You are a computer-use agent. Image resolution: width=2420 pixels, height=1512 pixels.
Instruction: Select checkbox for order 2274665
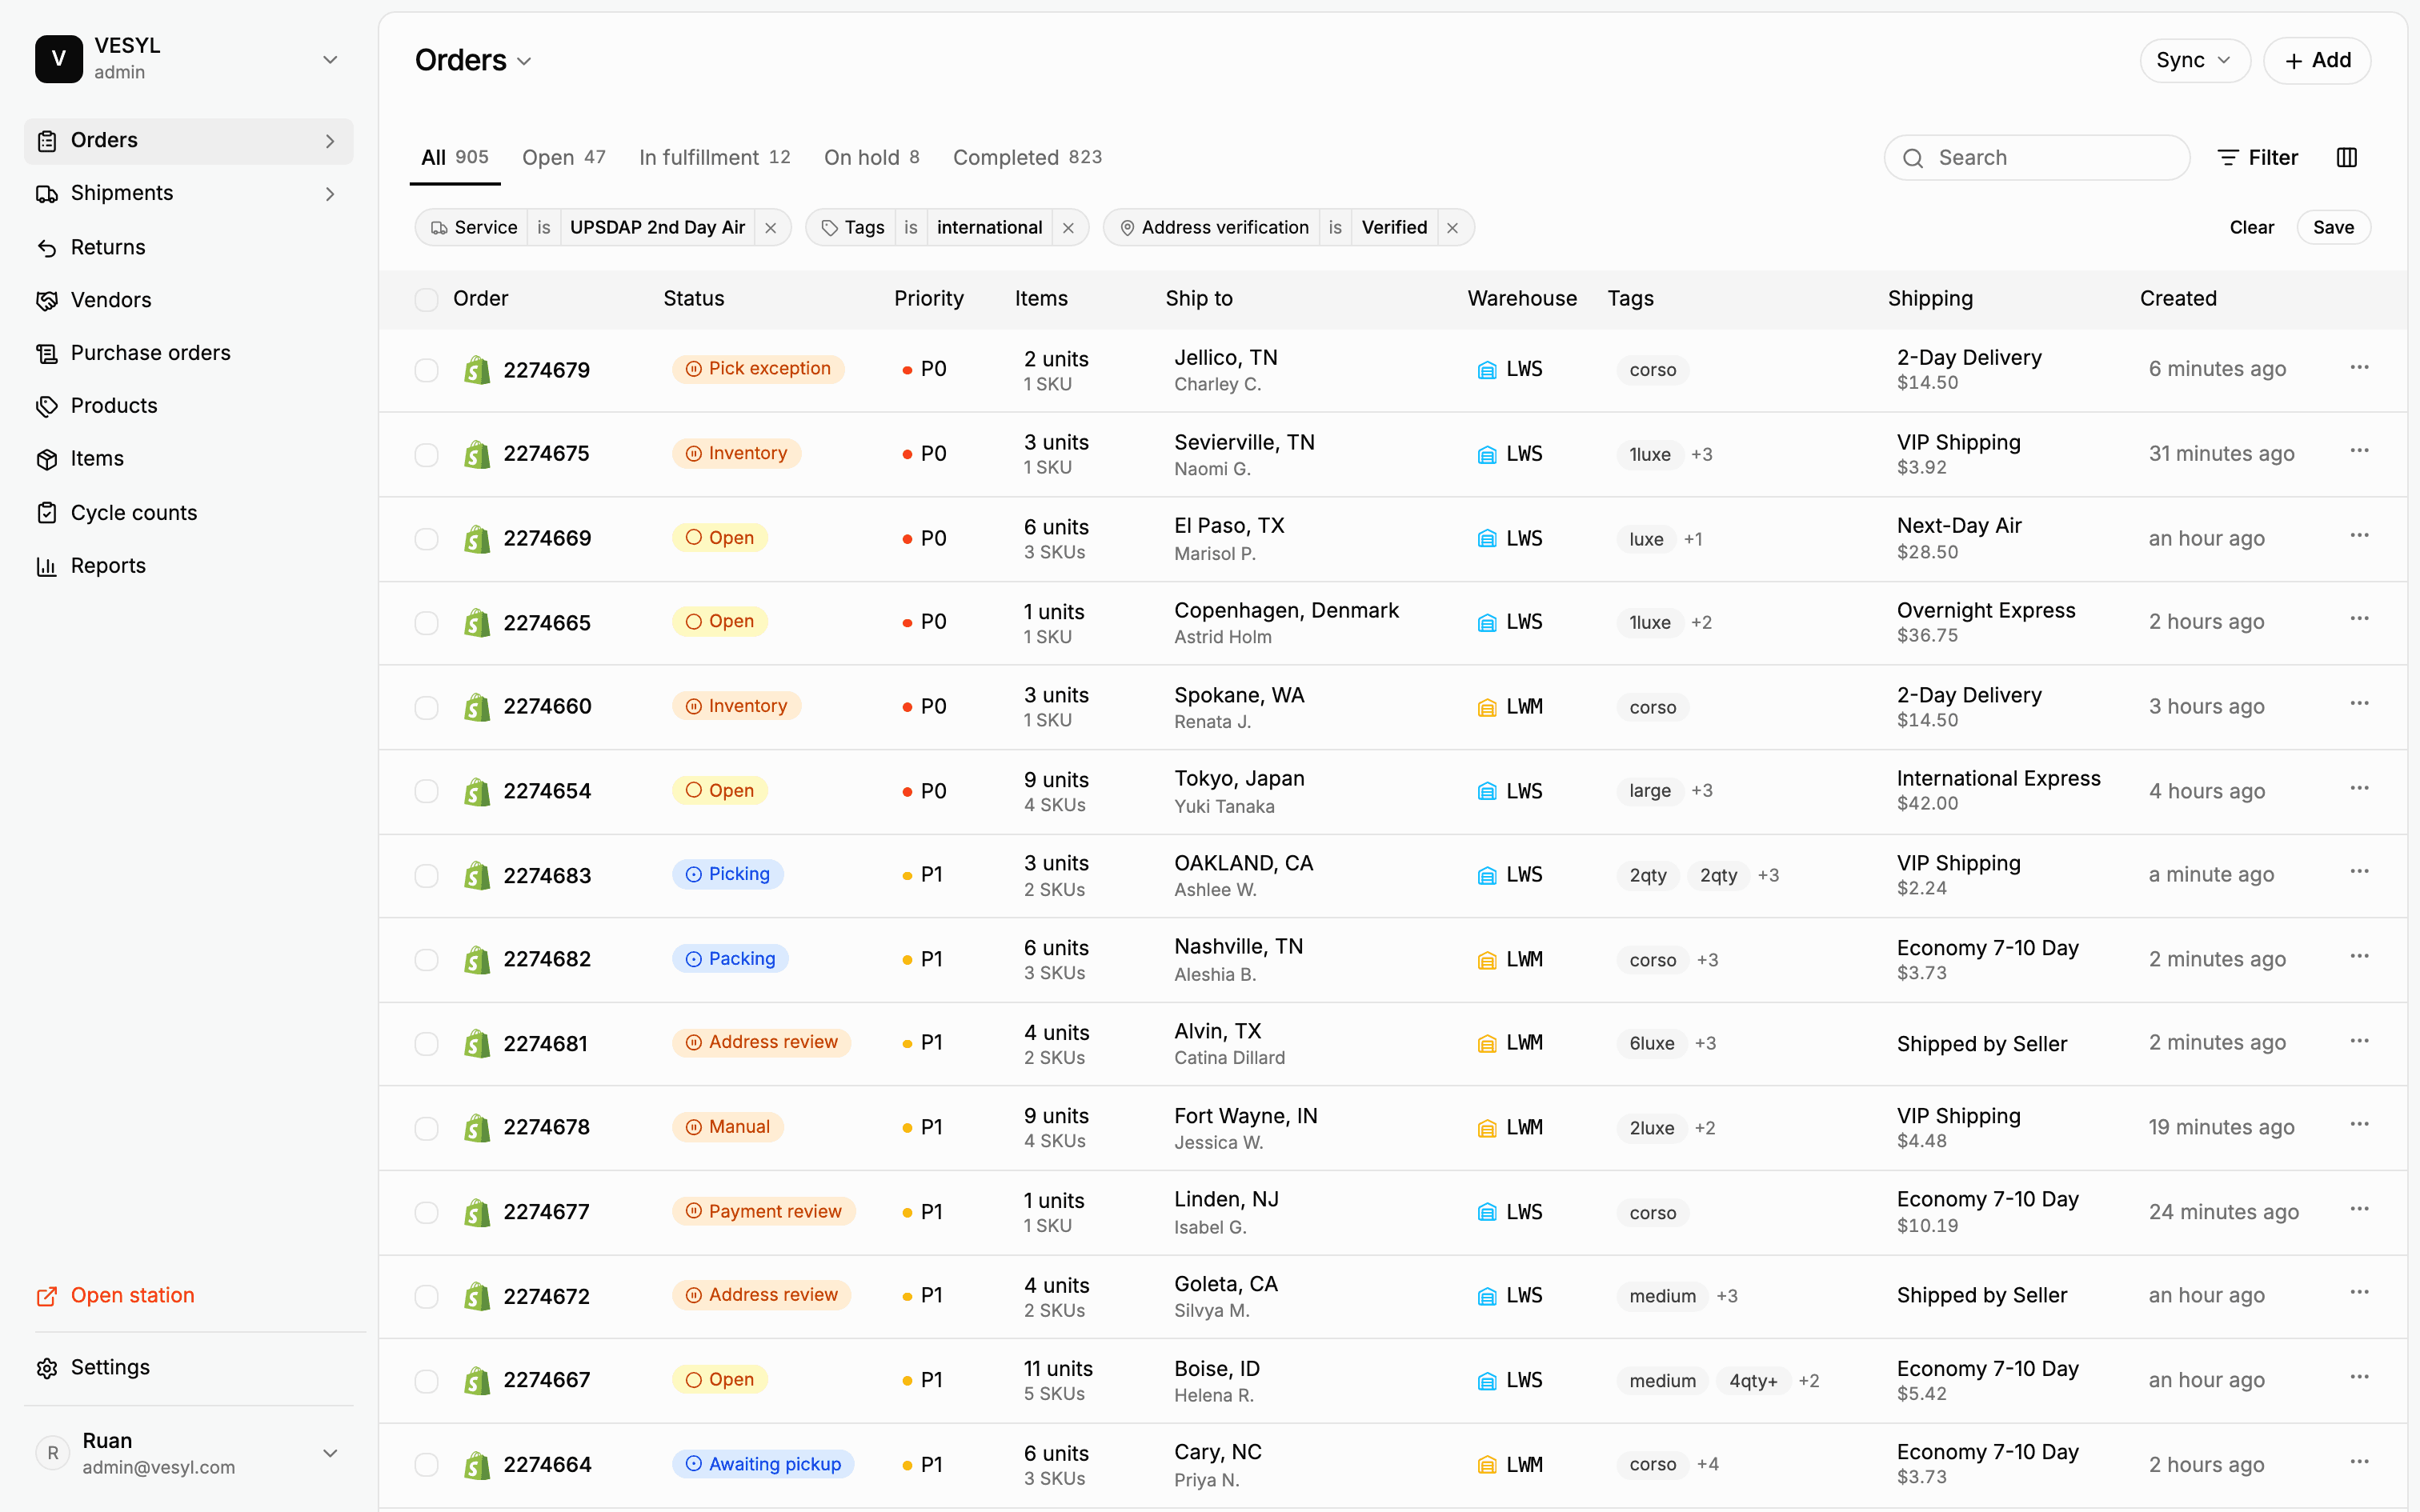coord(426,623)
